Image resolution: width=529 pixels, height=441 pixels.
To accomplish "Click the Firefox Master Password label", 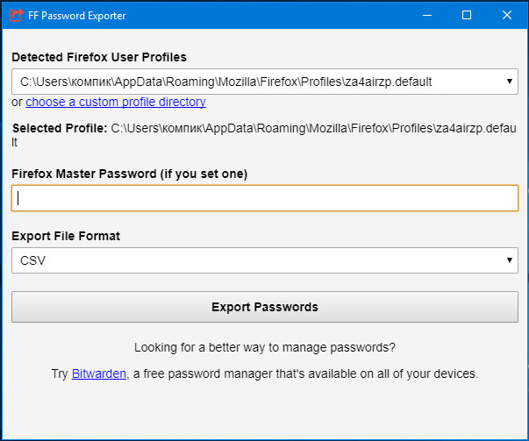I will 130,174.
